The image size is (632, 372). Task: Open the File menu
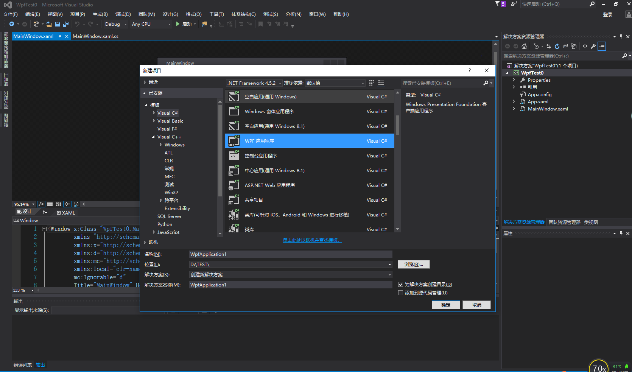(11, 14)
